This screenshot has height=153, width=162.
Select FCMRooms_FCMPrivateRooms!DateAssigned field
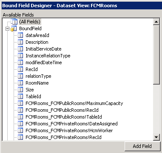tap(71, 124)
